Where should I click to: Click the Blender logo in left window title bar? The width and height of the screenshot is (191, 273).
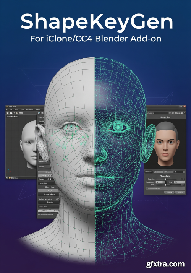pos(7,107)
